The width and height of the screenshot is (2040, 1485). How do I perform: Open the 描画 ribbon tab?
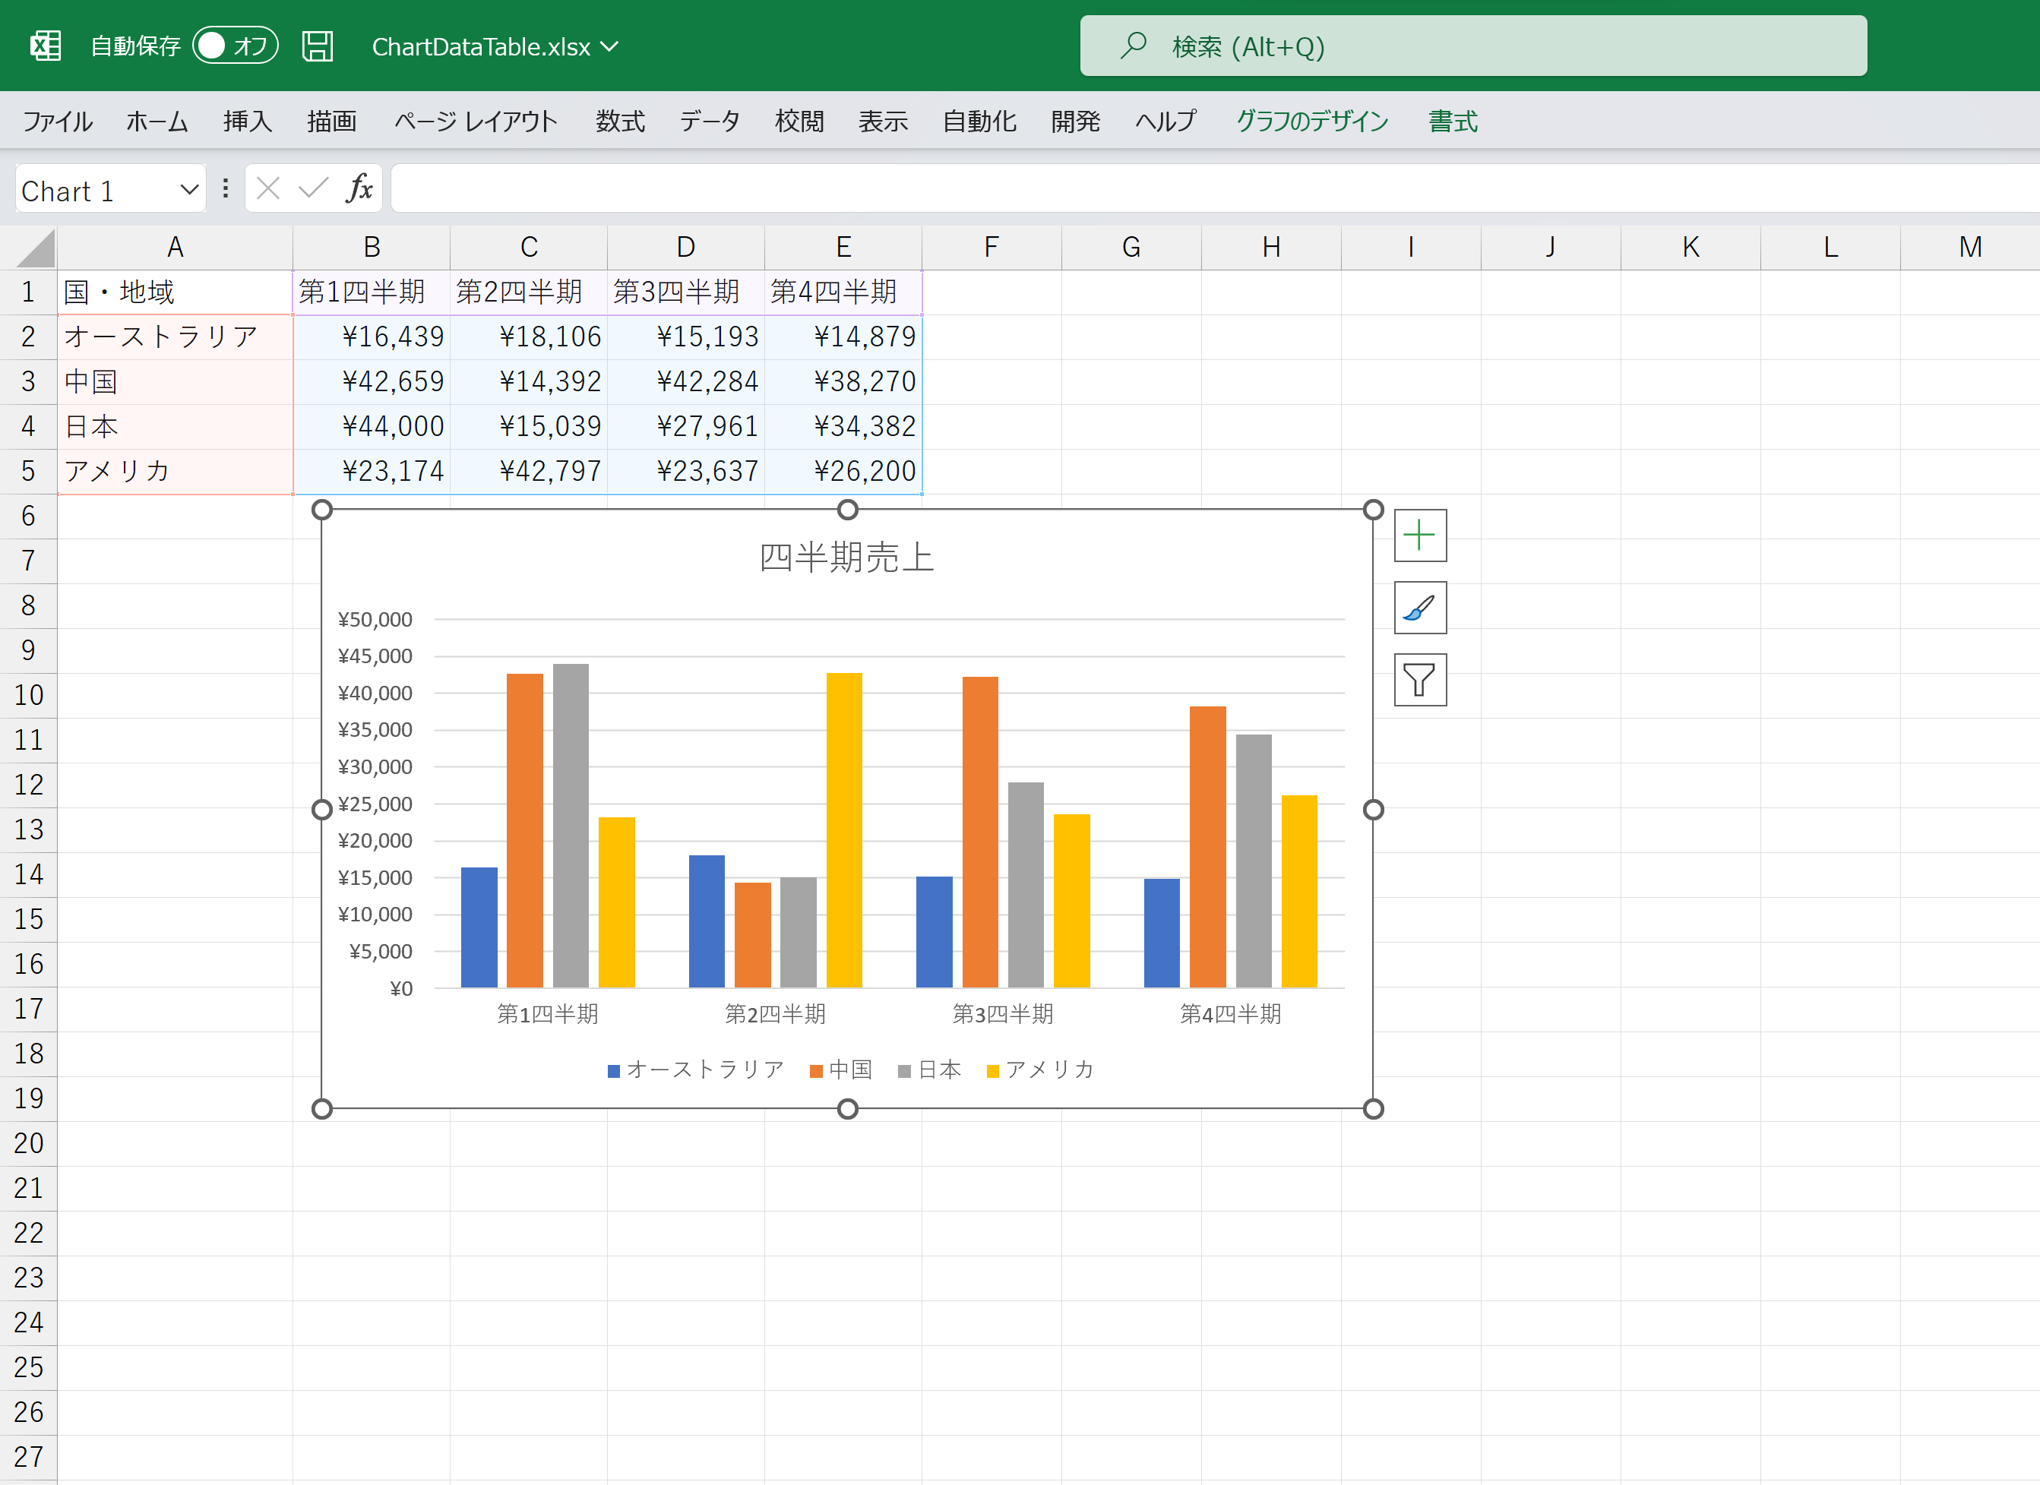point(332,122)
